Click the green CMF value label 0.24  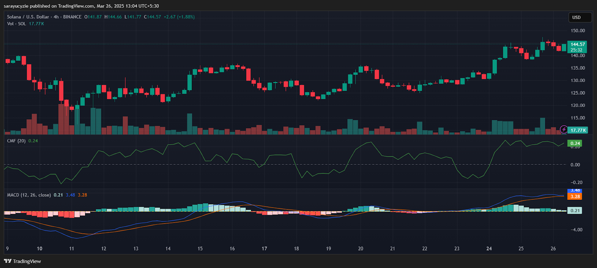point(575,144)
